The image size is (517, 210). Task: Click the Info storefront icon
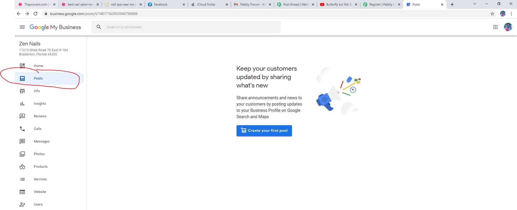pos(22,91)
